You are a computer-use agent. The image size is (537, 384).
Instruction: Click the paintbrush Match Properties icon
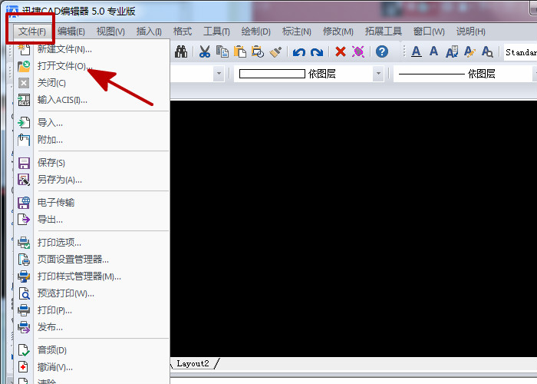coord(276,52)
